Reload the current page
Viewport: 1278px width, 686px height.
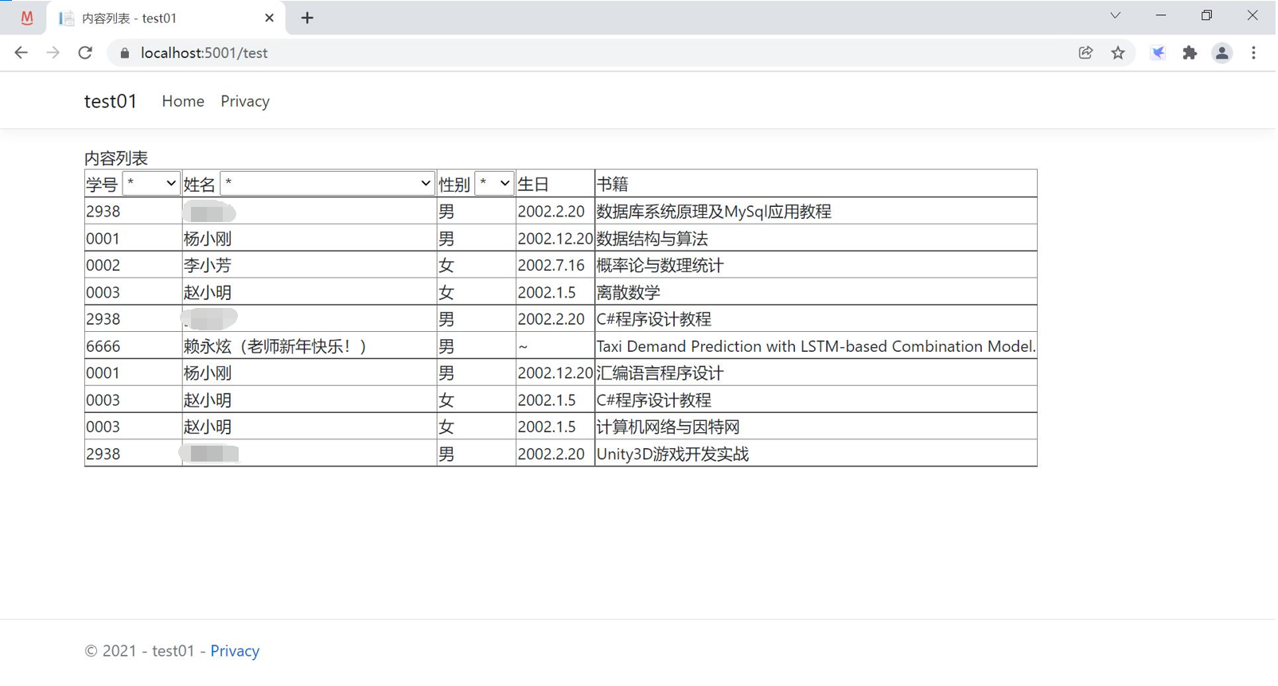click(85, 53)
